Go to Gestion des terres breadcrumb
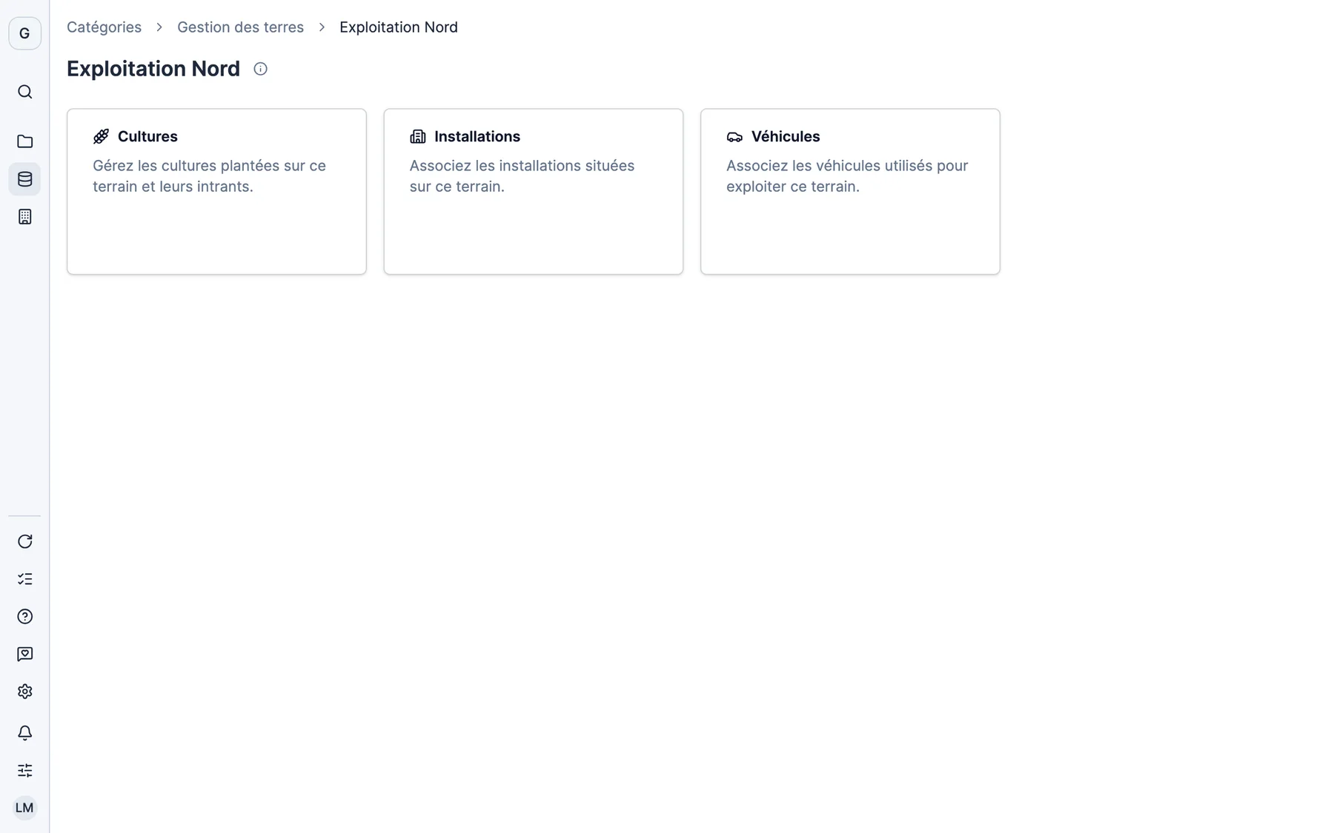The height and width of the screenshot is (833, 1334). [x=240, y=27]
